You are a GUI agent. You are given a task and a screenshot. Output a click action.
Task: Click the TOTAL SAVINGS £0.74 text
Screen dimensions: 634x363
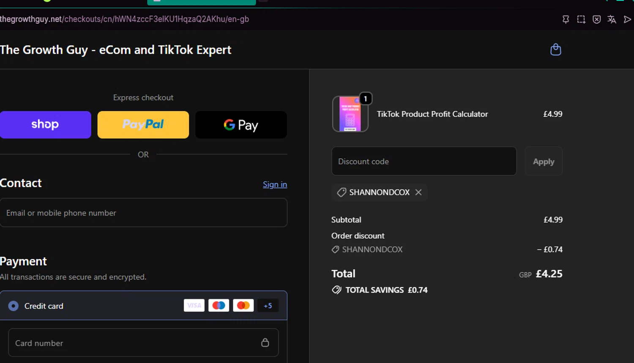386,290
